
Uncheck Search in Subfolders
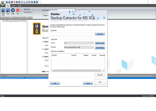[52, 51]
